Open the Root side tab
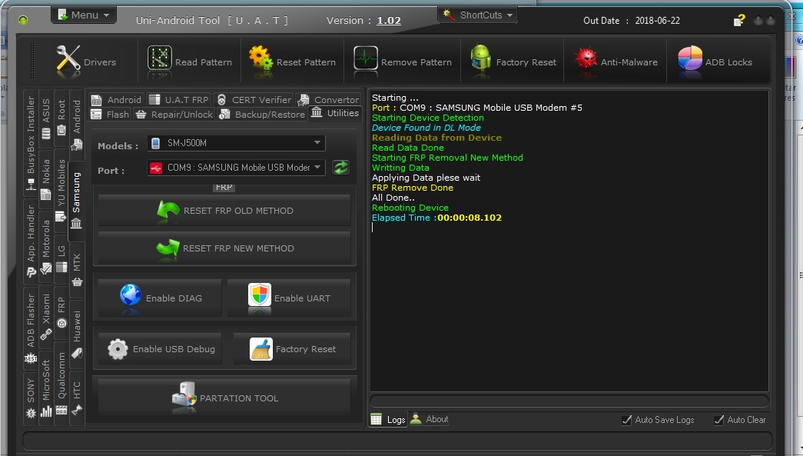 coord(61,118)
